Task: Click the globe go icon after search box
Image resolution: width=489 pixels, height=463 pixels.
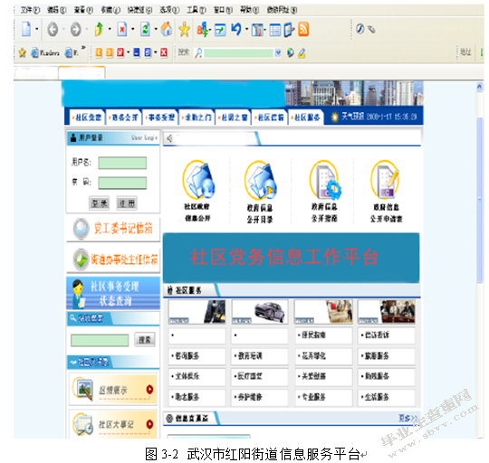Action: click(291, 52)
